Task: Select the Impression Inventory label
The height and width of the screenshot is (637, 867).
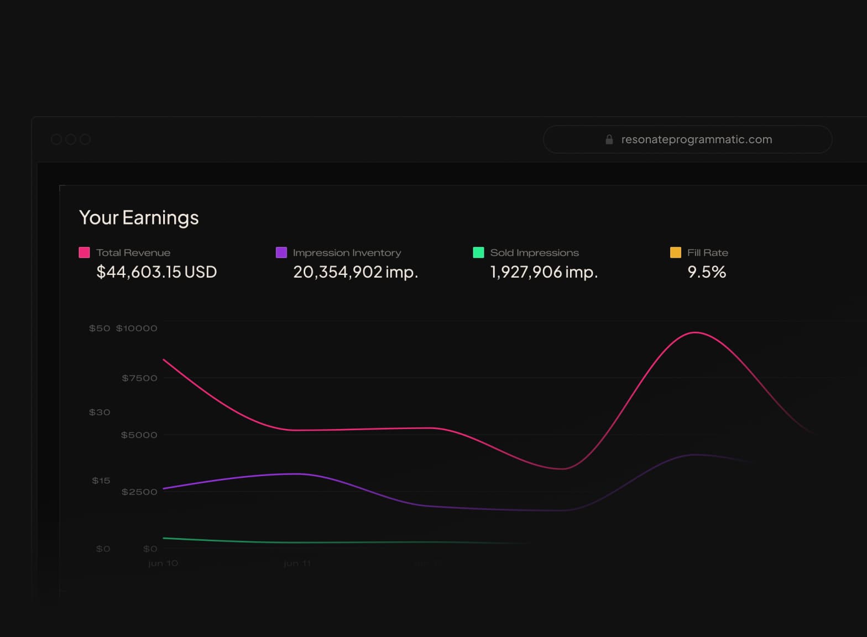Action: point(347,253)
